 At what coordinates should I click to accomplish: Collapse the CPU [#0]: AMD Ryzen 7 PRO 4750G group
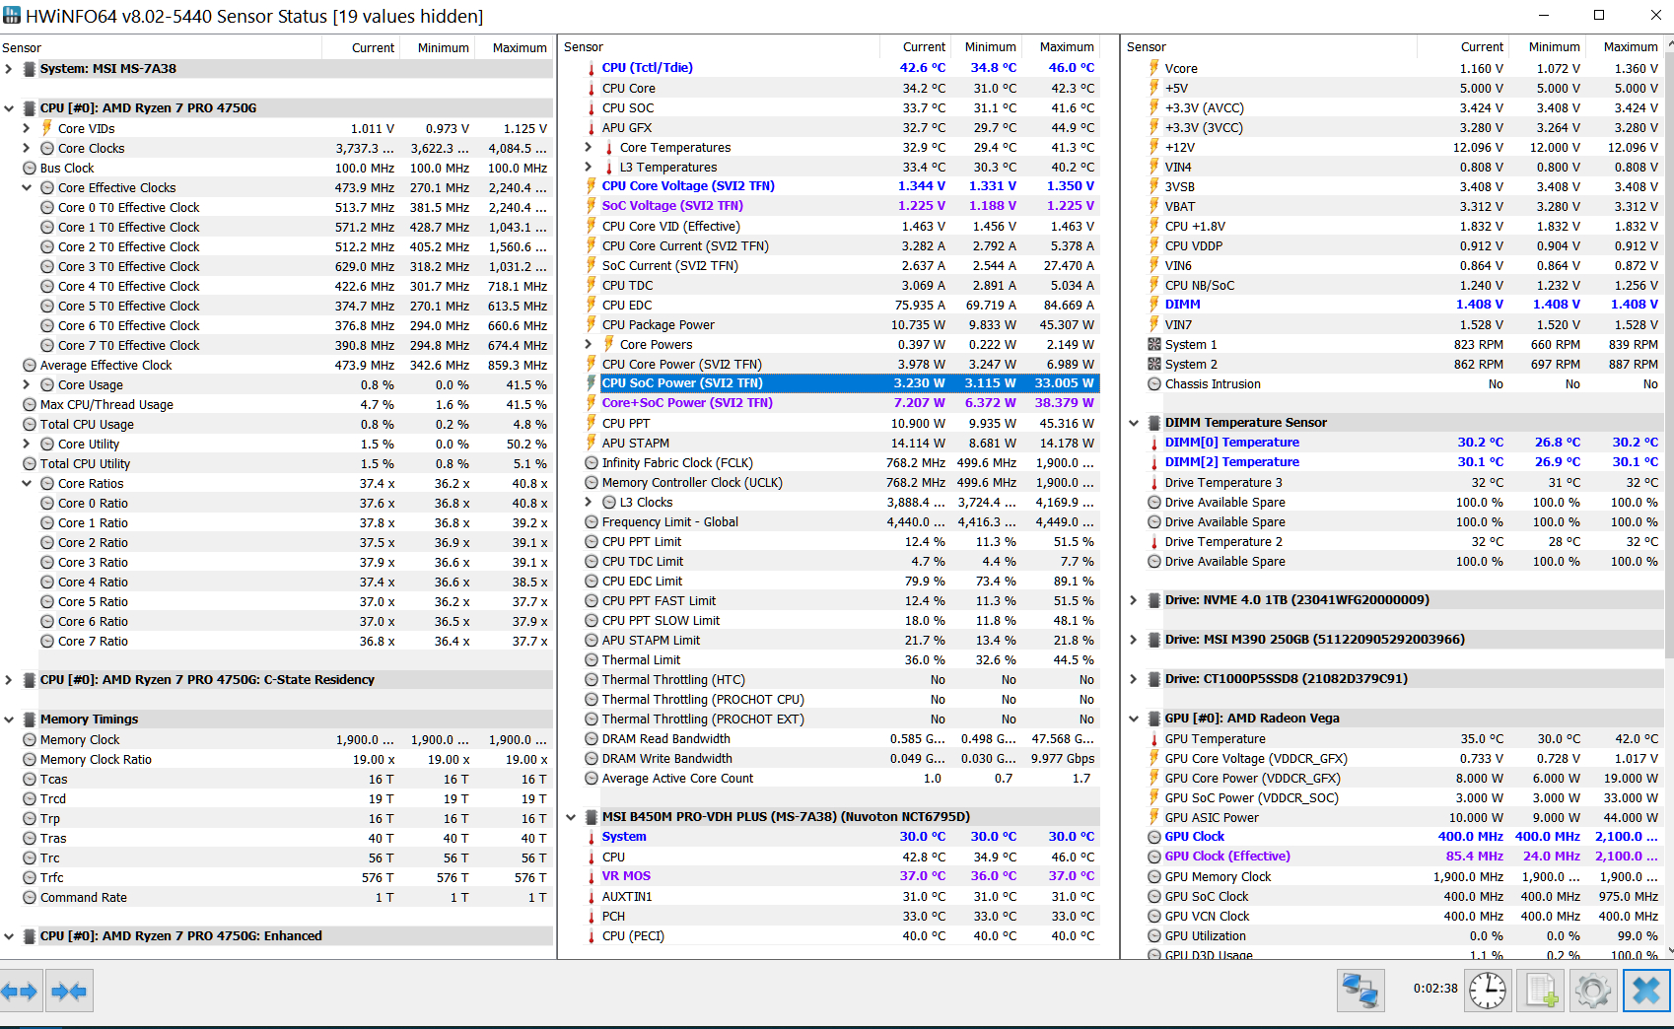(9, 108)
